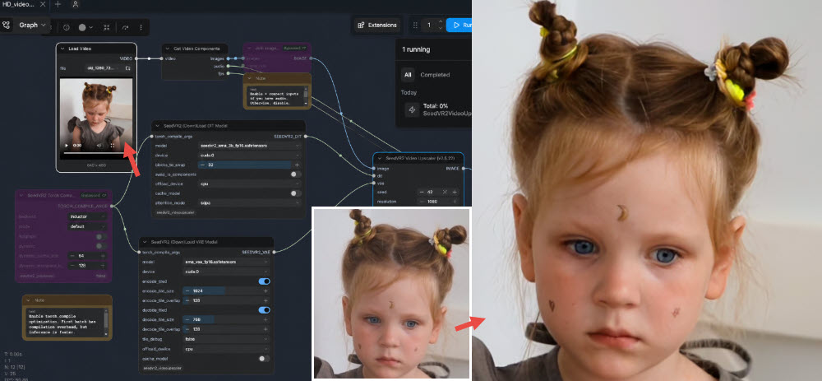822x381 pixels.
Task: Toggle cache_model in VAE Model node
Action: pos(265,359)
